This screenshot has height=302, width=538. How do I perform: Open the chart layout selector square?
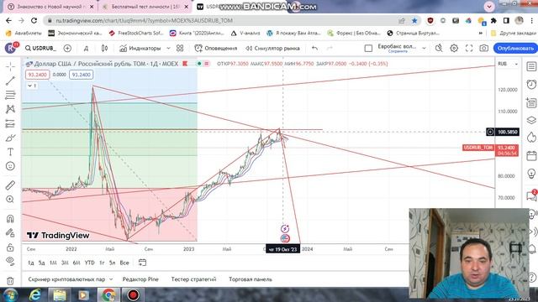click(368, 49)
